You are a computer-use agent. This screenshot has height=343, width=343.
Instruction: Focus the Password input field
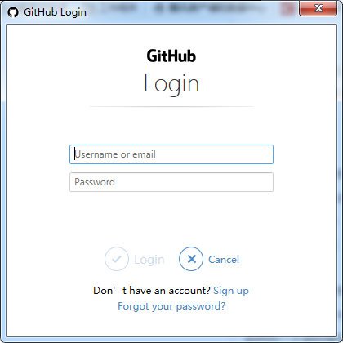click(171, 182)
